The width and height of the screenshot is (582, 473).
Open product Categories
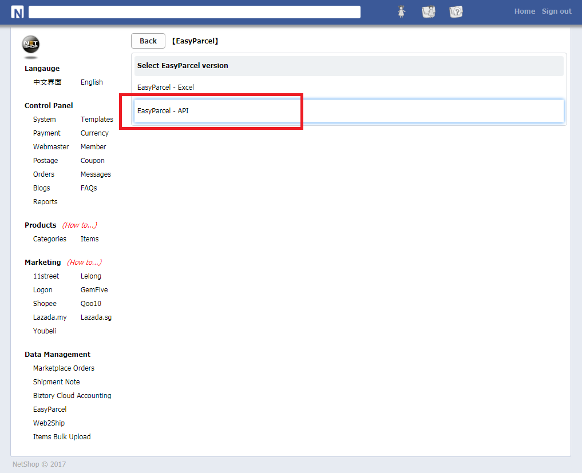50,239
